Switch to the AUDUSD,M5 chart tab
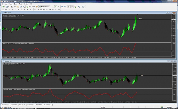The height and width of the screenshot is (109, 178). [30, 105]
